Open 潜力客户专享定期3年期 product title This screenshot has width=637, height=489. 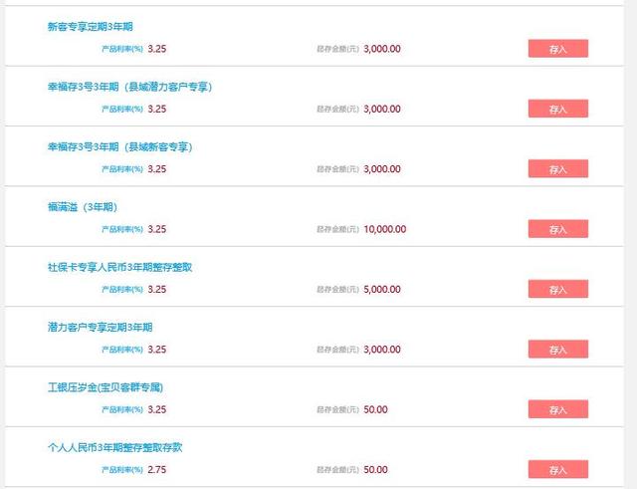(x=100, y=327)
